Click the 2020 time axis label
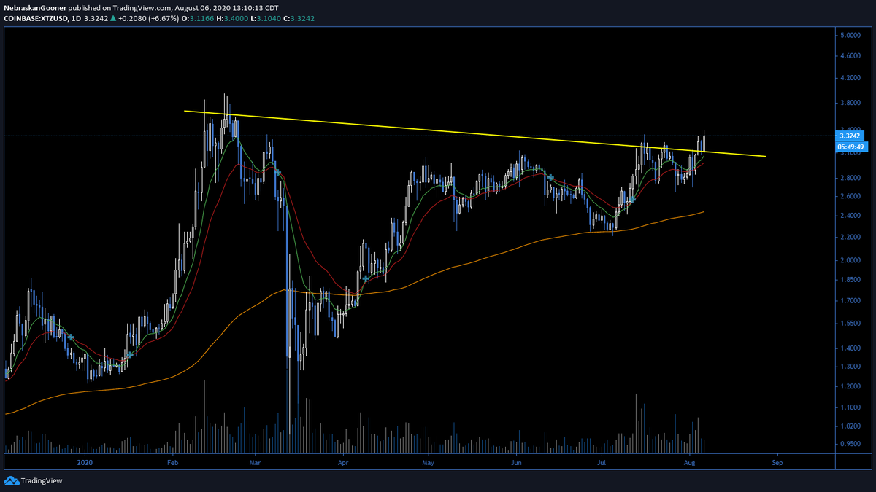The width and height of the screenshot is (876, 492). point(85,462)
